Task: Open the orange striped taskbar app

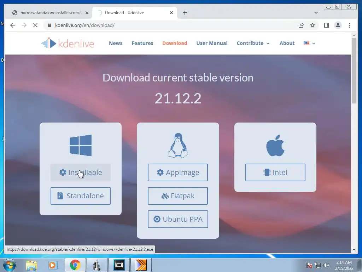Action: [141, 265]
